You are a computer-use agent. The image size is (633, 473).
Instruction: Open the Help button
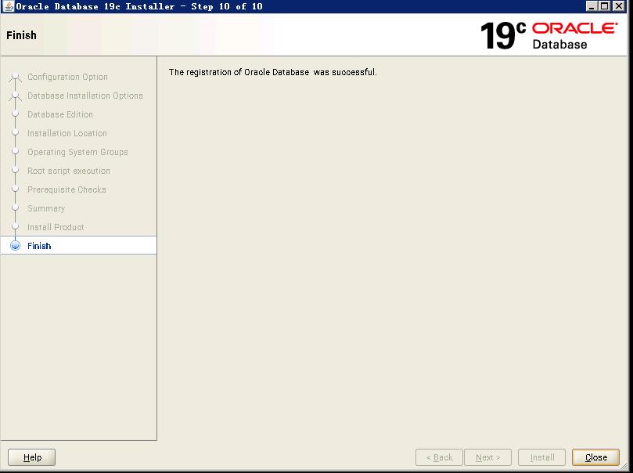[x=31, y=457]
